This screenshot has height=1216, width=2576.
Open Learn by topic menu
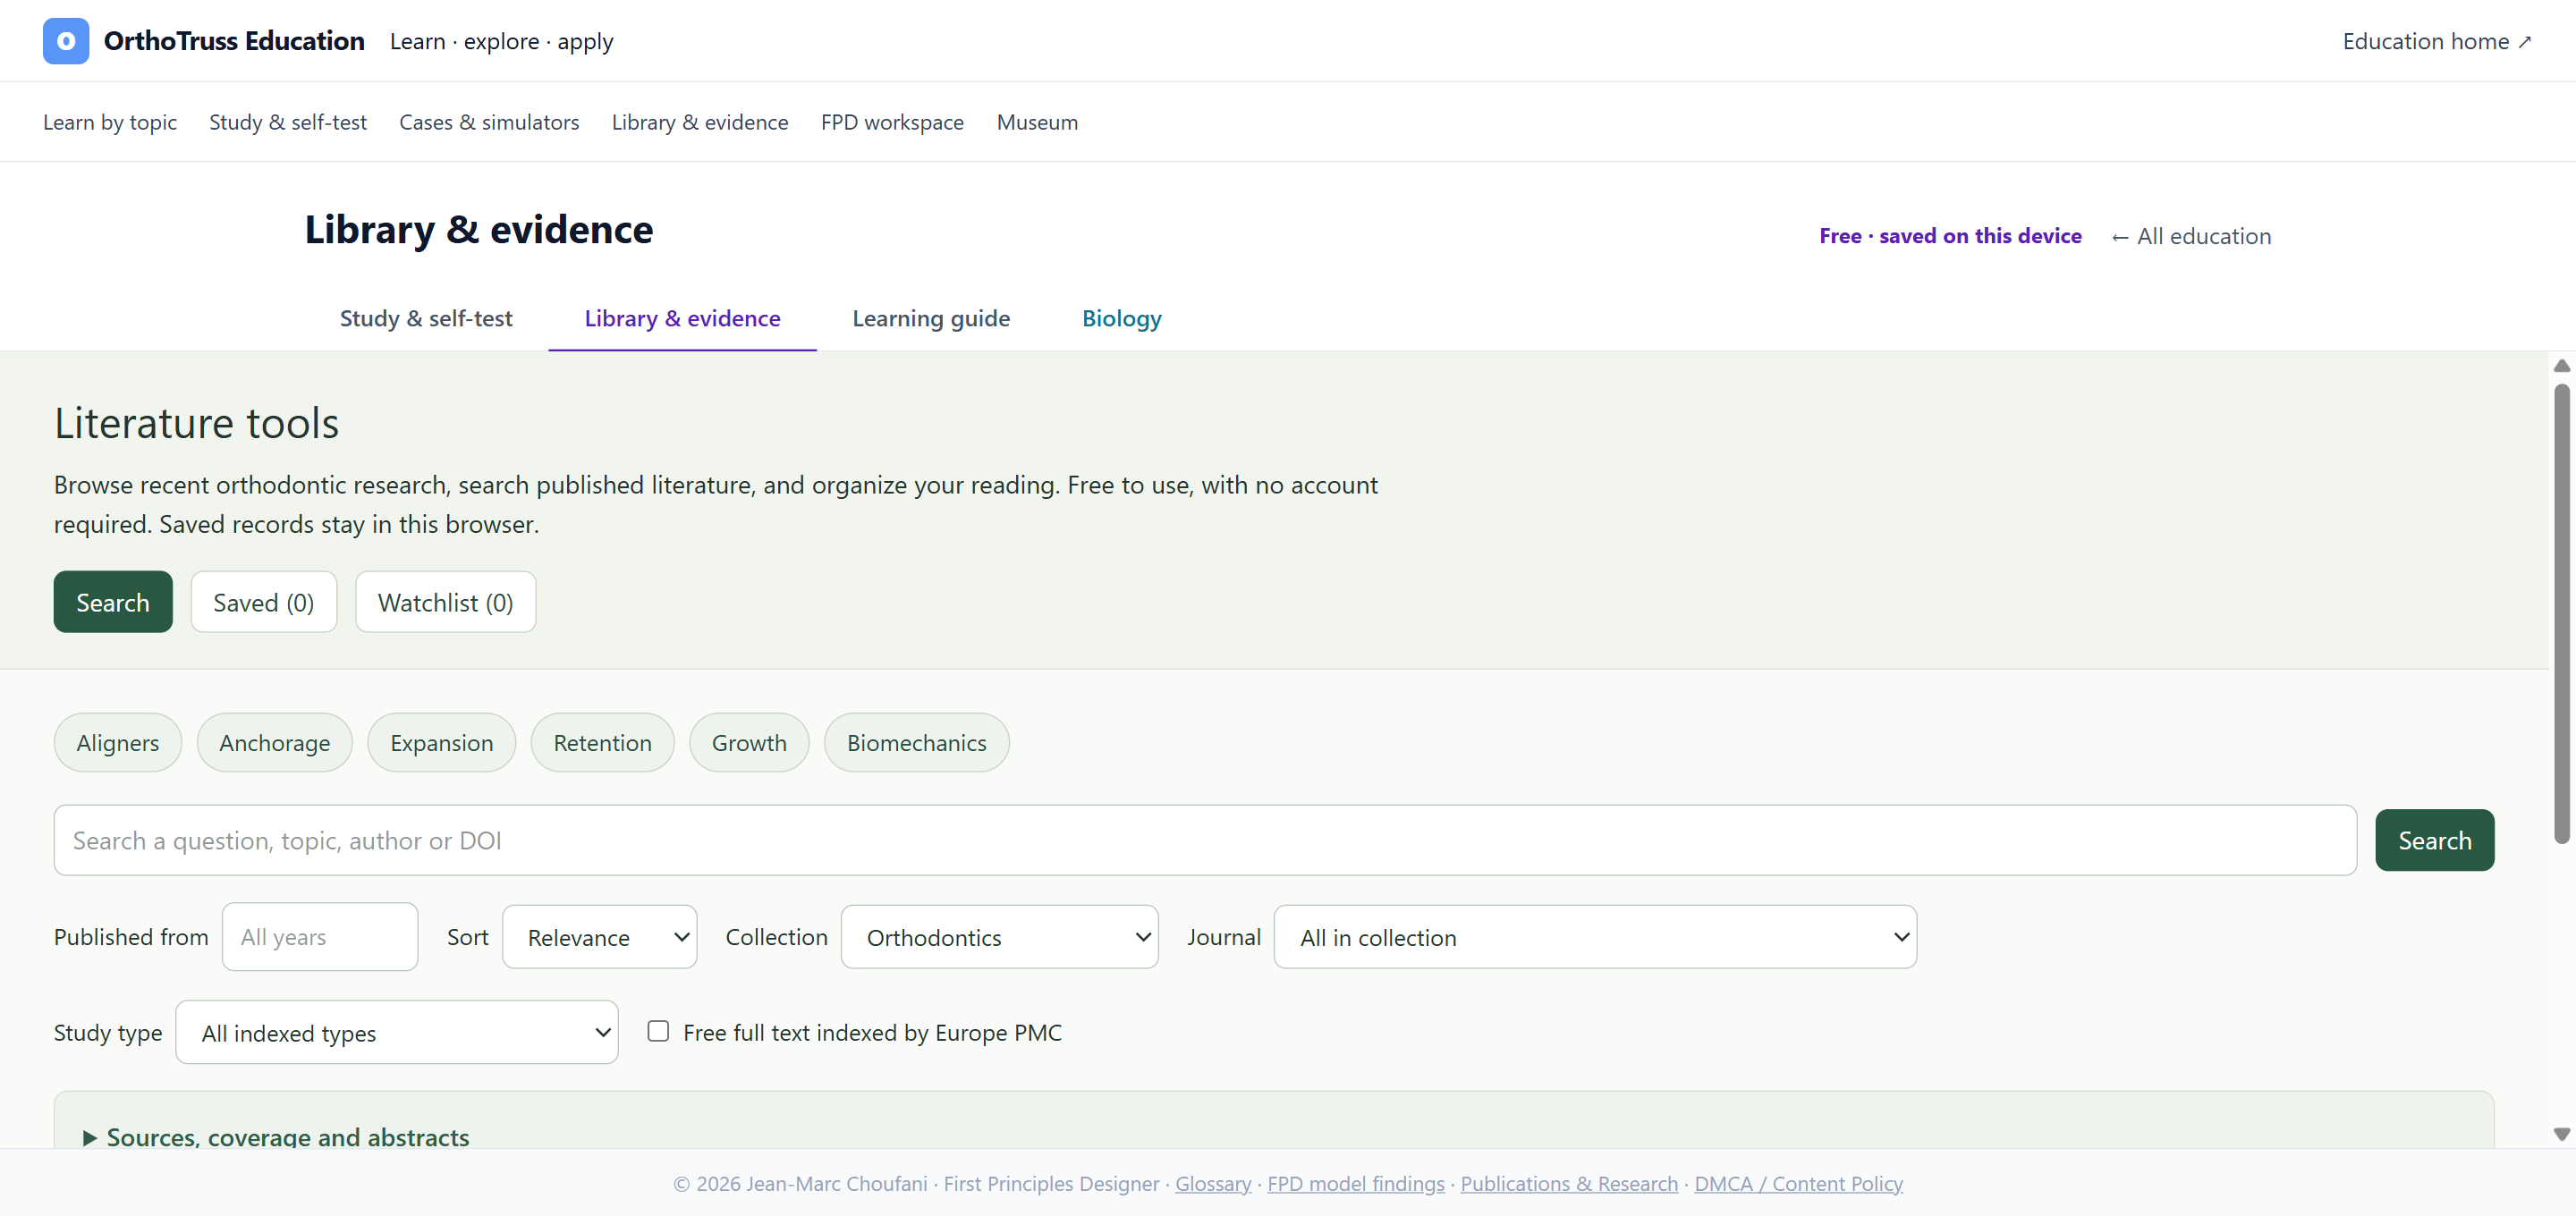pyautogui.click(x=110, y=122)
